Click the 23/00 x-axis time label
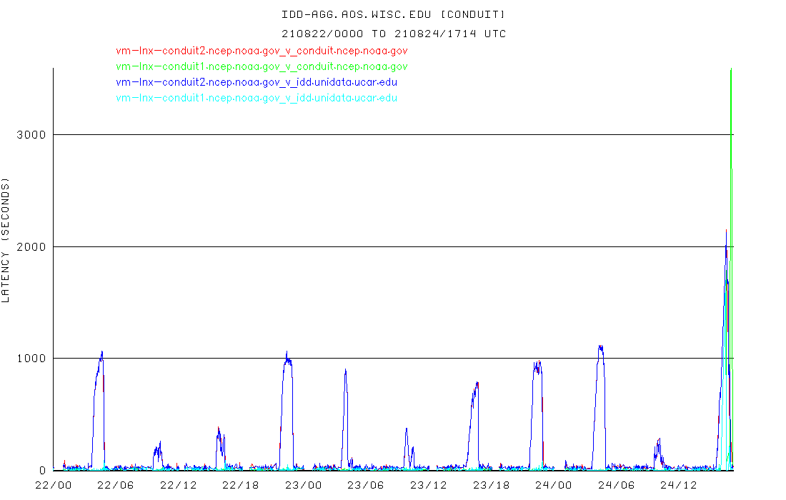This screenshot has height=500, width=786. click(x=303, y=486)
